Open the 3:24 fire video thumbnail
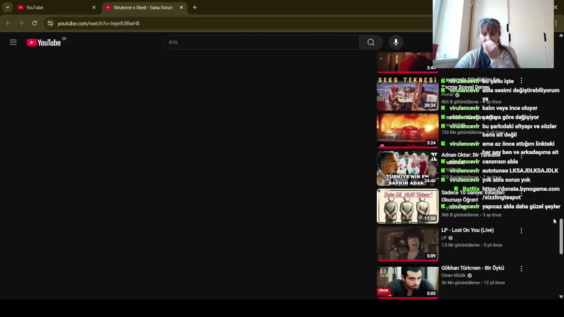564x317 pixels. (408, 131)
